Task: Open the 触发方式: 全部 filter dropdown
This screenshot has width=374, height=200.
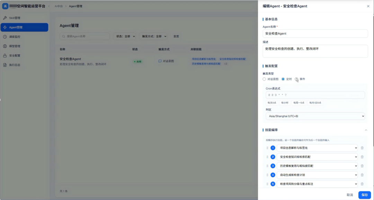Action: [x=153, y=36]
